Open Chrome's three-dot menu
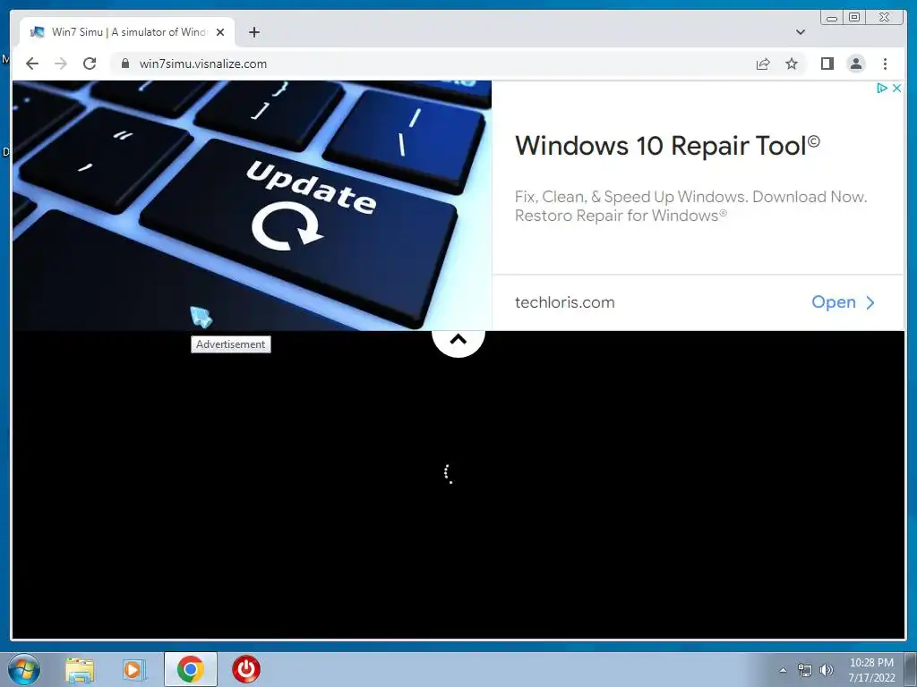The image size is (917, 687). coord(886,64)
